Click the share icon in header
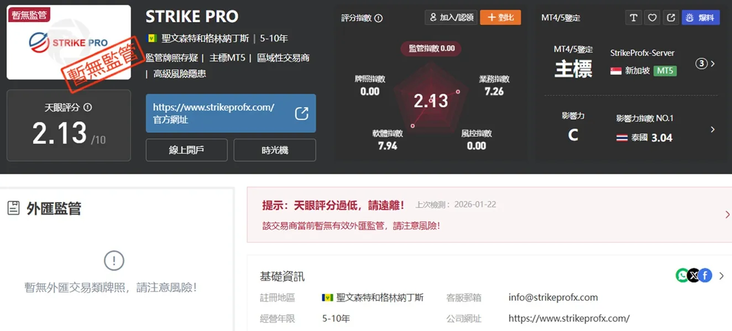The image size is (732, 331). coord(671,18)
